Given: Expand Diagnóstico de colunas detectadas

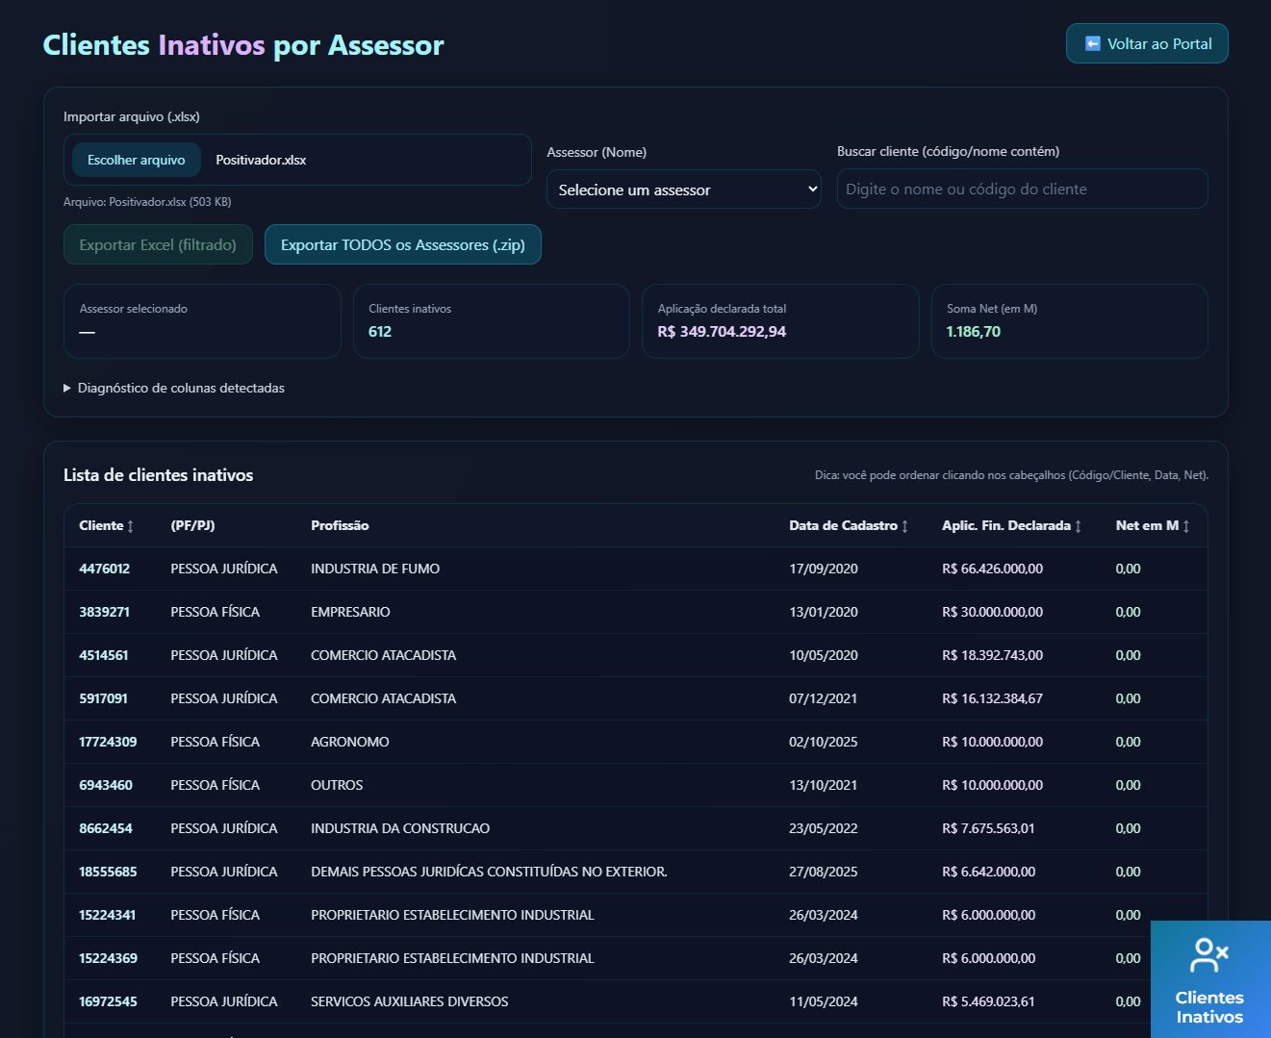Looking at the screenshot, I should pos(174,389).
